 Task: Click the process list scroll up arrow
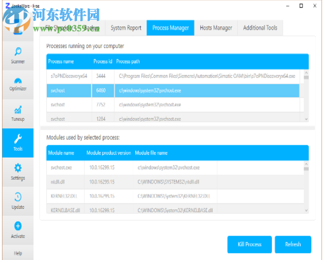(x=306, y=73)
